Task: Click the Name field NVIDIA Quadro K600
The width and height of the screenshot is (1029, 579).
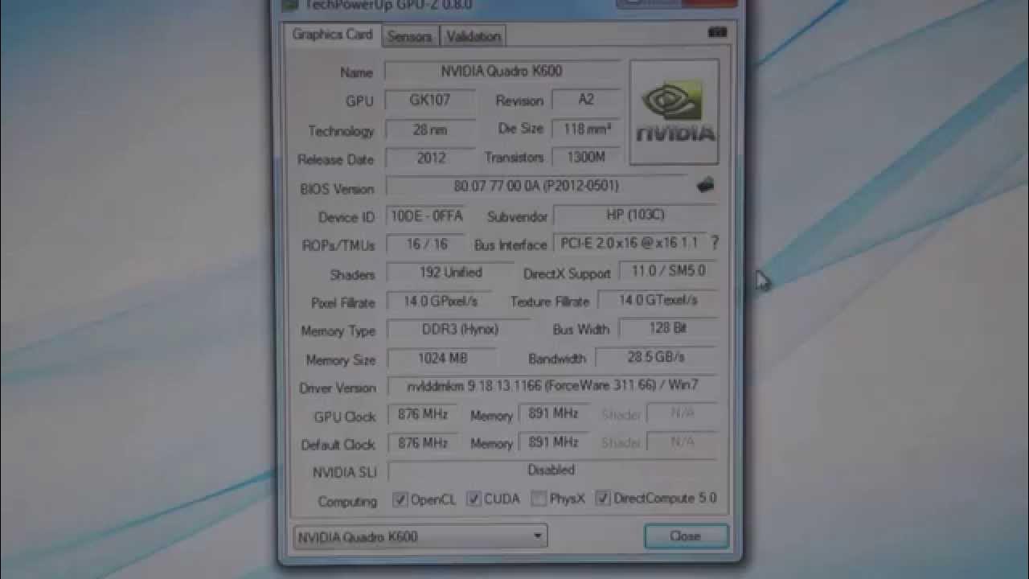Action: (x=502, y=71)
